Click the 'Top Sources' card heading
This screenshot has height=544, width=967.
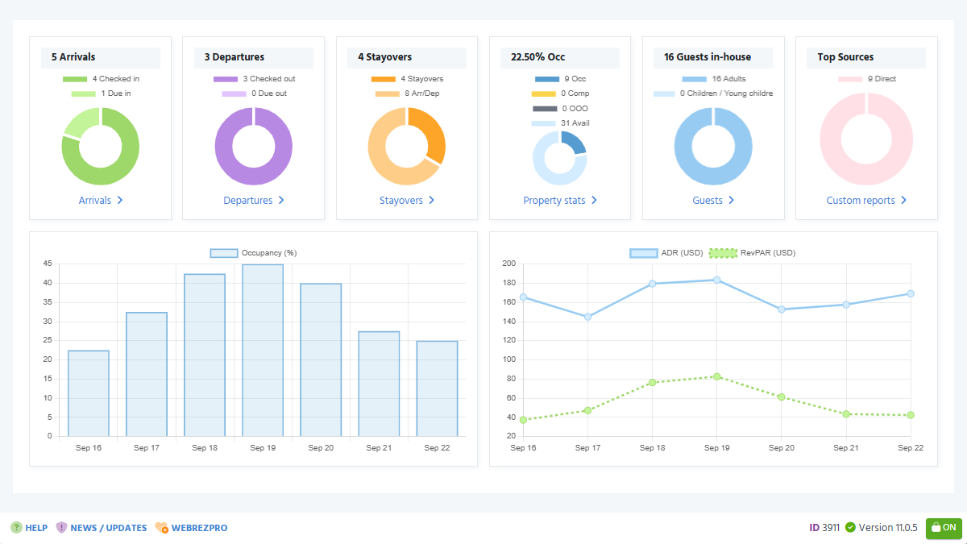point(845,57)
